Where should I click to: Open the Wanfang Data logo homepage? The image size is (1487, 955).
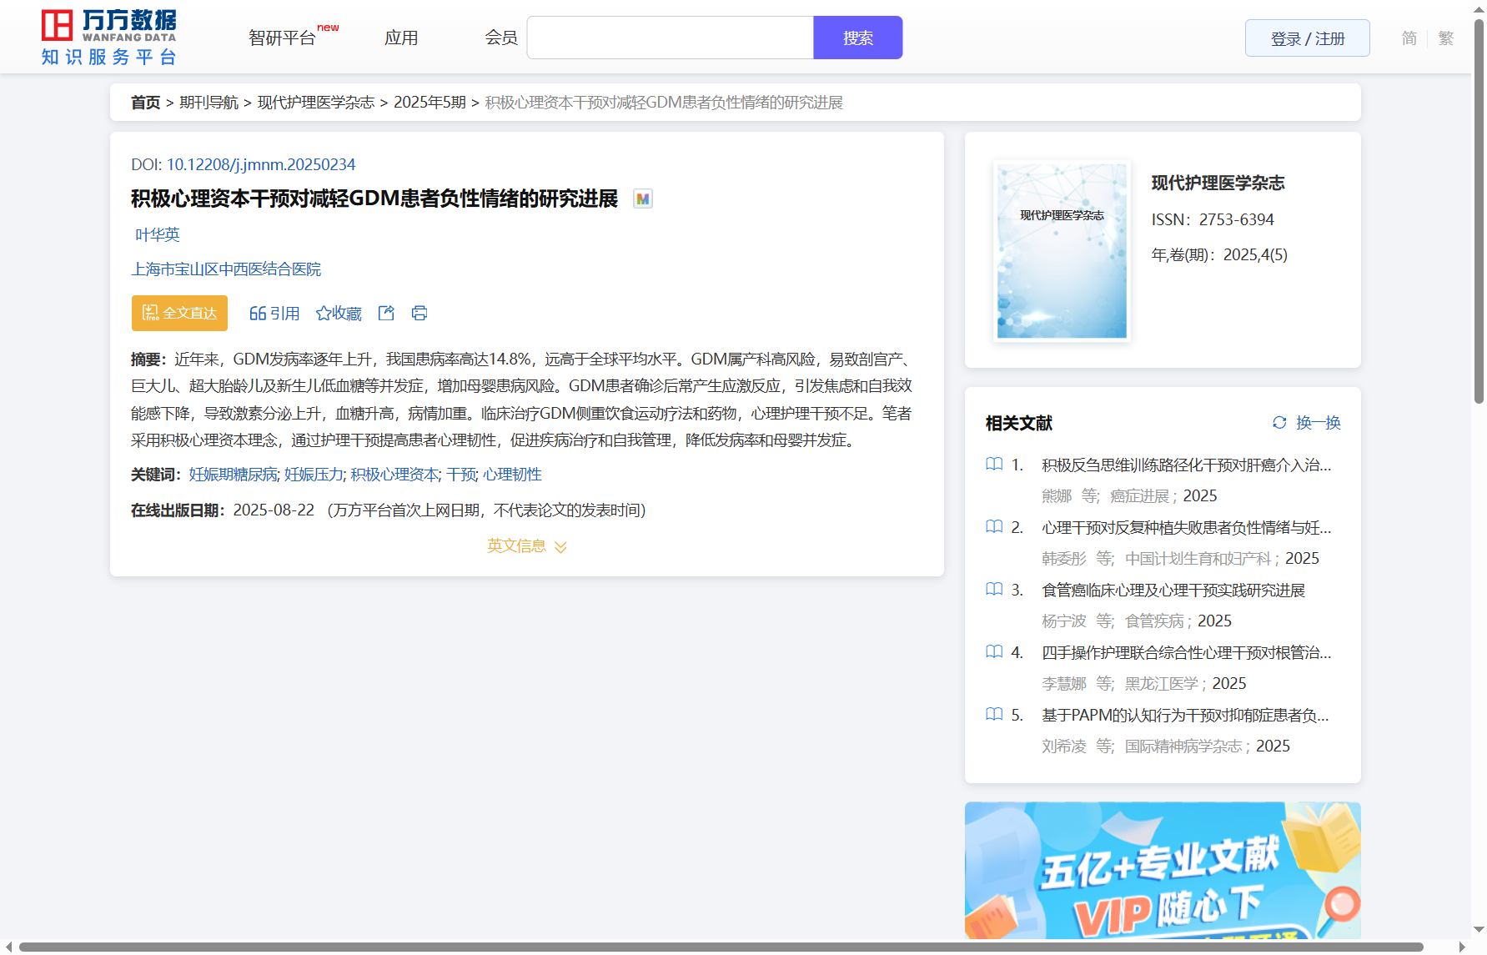coord(109,38)
